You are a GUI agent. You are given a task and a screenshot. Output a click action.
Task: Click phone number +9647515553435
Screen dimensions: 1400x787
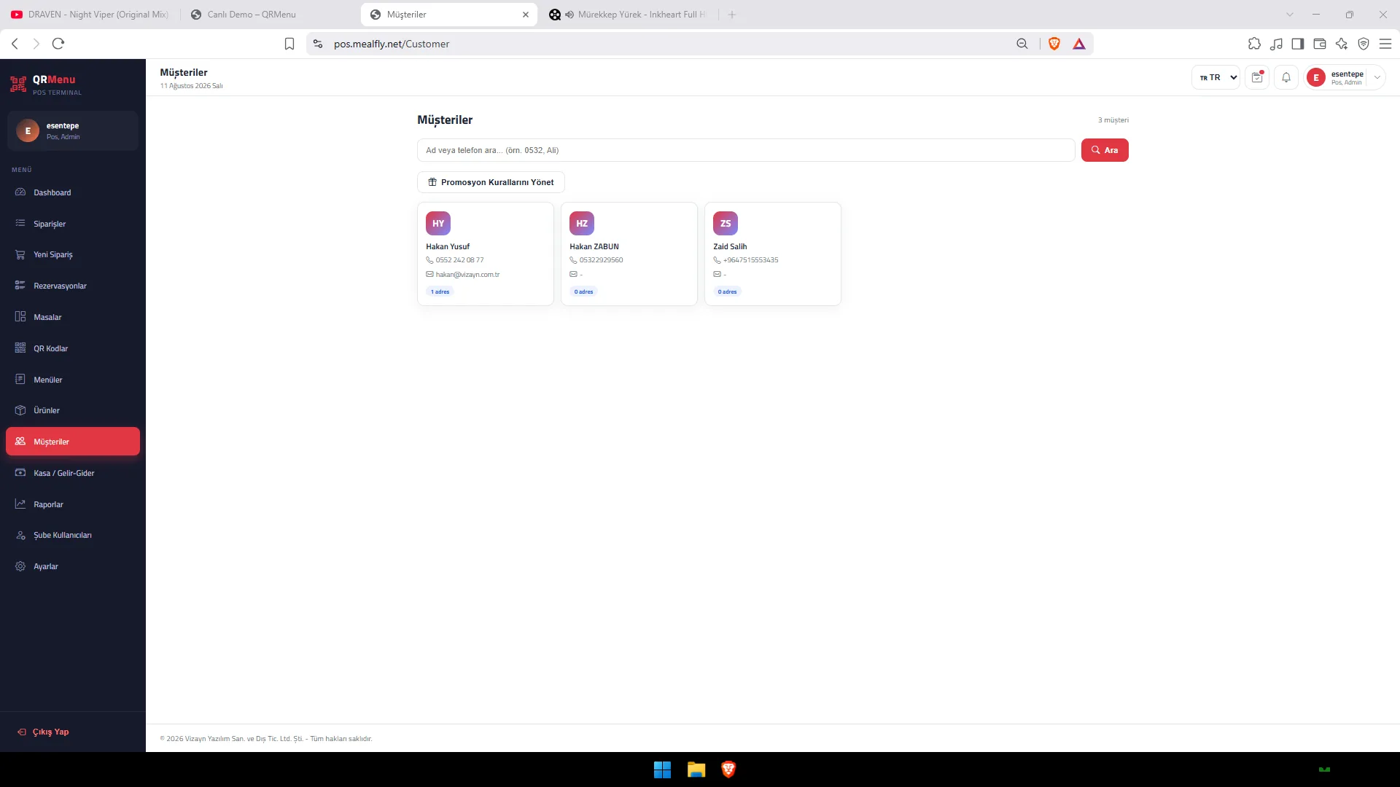point(750,260)
